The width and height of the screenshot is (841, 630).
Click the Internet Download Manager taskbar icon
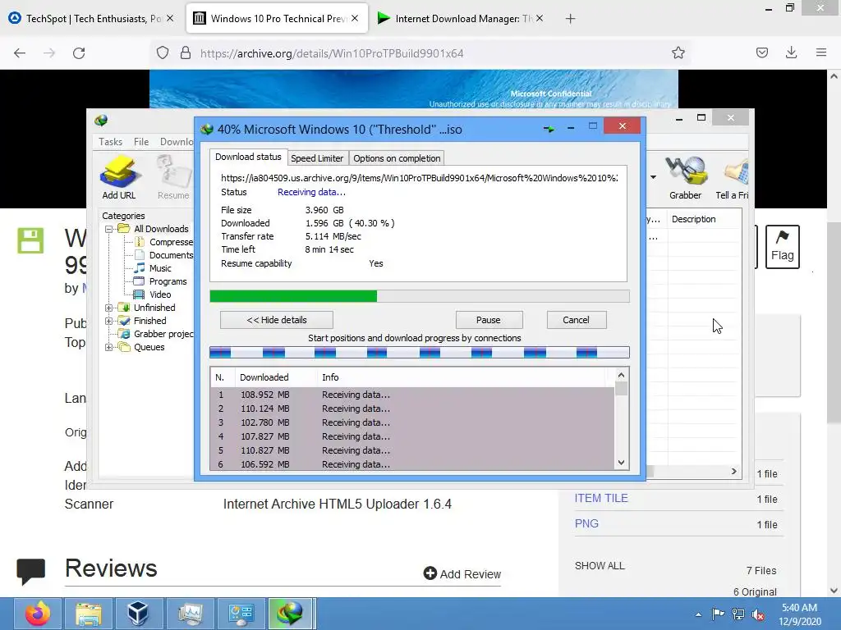tap(290, 614)
